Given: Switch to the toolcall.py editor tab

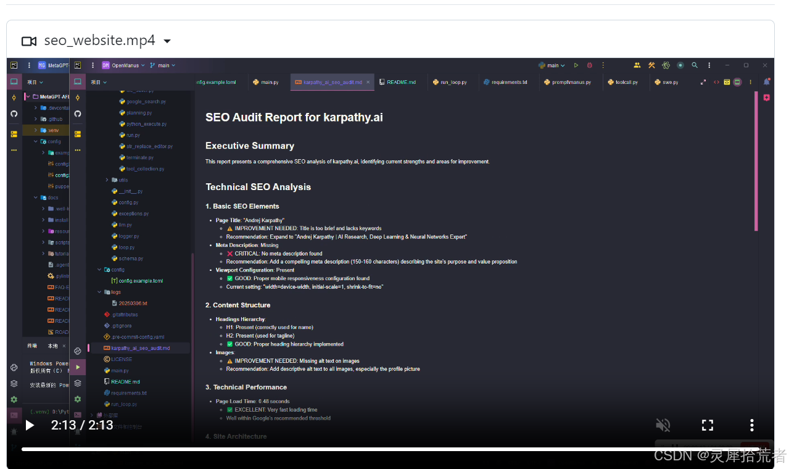Looking at the screenshot, I should pyautogui.click(x=622, y=82).
